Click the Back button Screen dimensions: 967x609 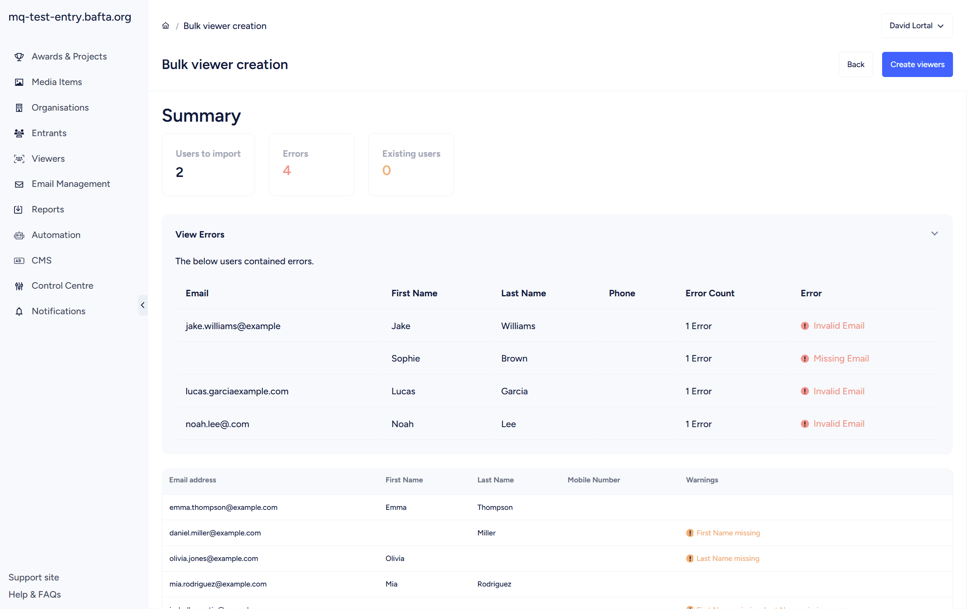point(855,64)
